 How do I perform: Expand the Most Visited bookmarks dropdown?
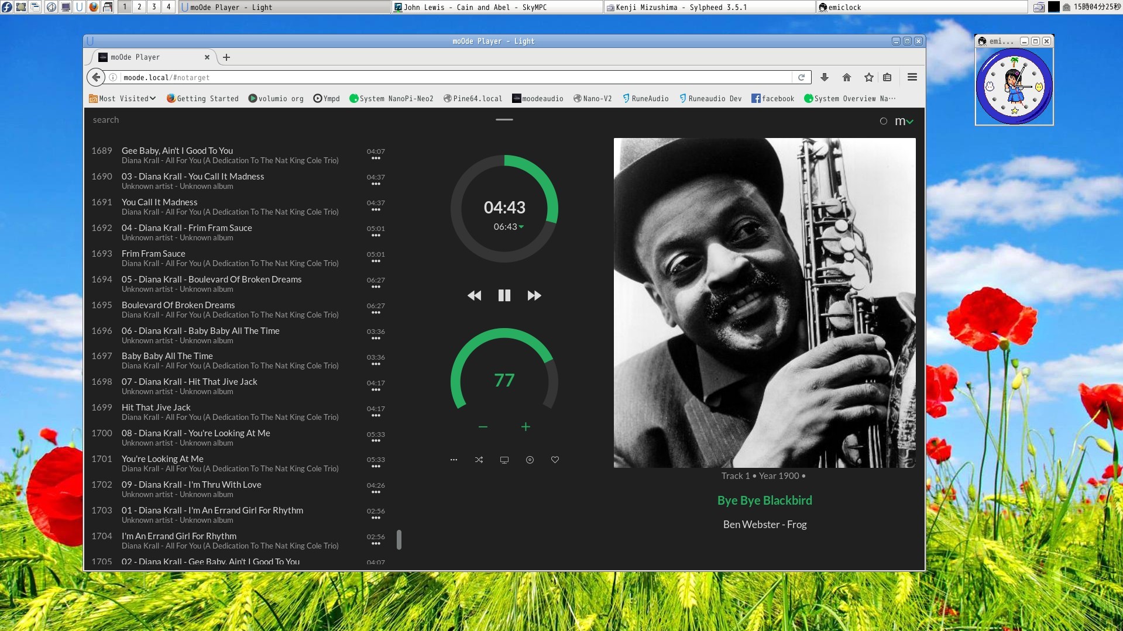pyautogui.click(x=122, y=98)
